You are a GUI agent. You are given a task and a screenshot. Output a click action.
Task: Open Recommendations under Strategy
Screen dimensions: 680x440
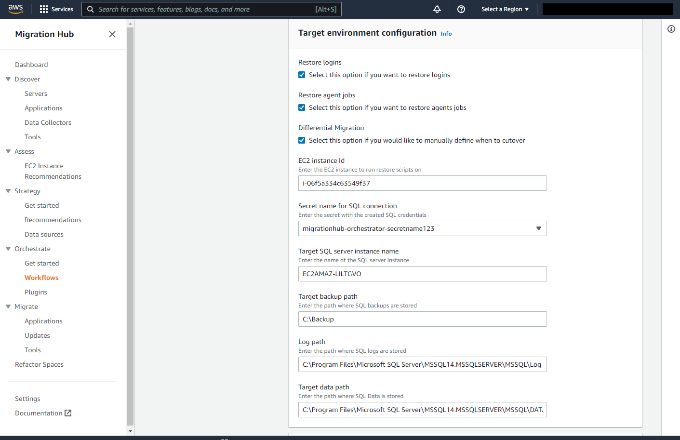pos(53,220)
